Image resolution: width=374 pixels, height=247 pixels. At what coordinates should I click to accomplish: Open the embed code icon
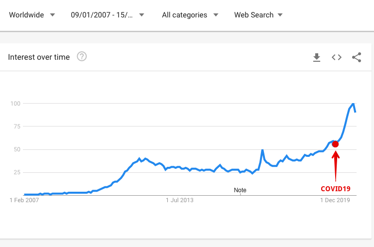click(x=337, y=57)
